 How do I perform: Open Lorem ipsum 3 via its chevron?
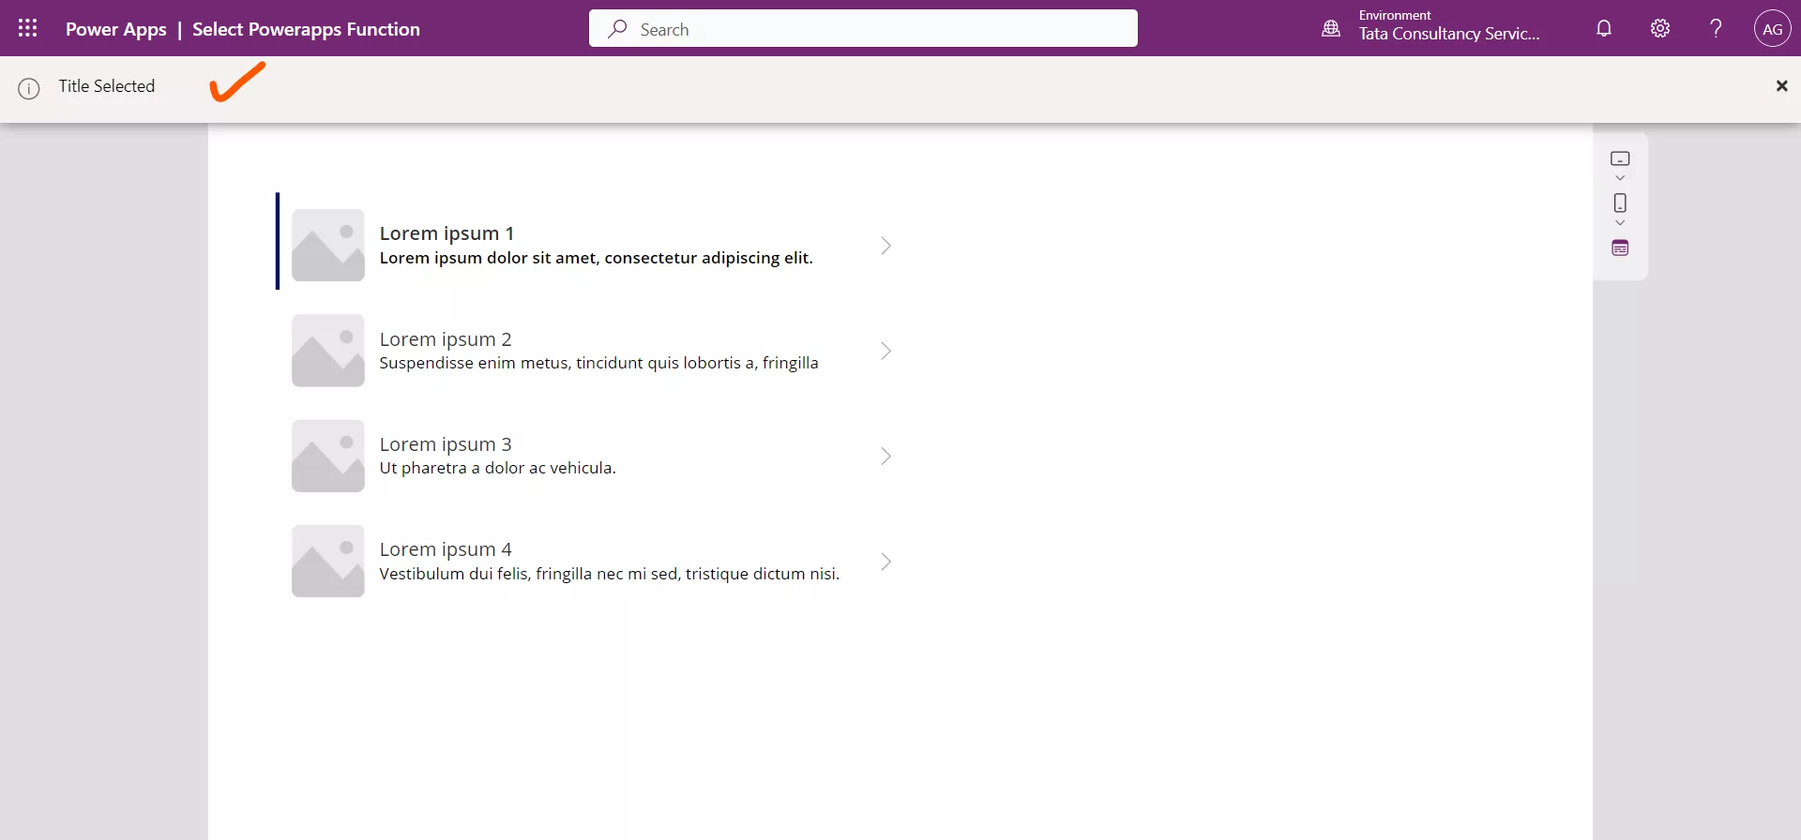click(885, 457)
